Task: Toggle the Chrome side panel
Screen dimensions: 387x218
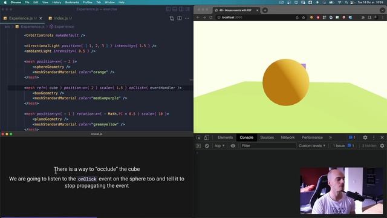Action: coord(369,18)
